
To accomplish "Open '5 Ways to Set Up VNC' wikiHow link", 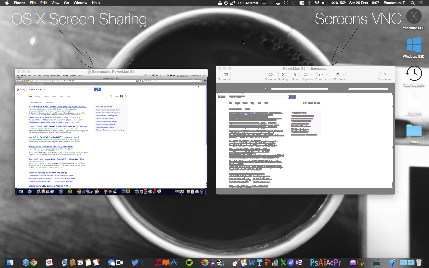I will (50, 147).
